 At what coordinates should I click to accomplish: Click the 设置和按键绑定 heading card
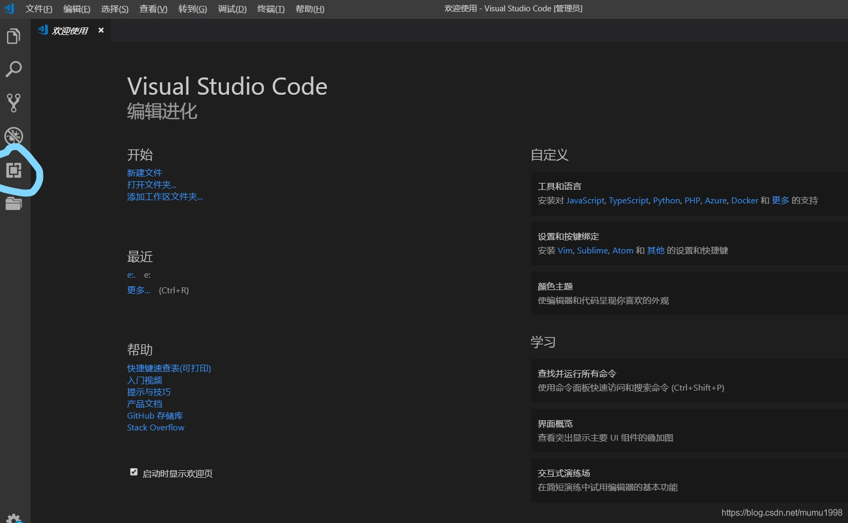click(689, 243)
